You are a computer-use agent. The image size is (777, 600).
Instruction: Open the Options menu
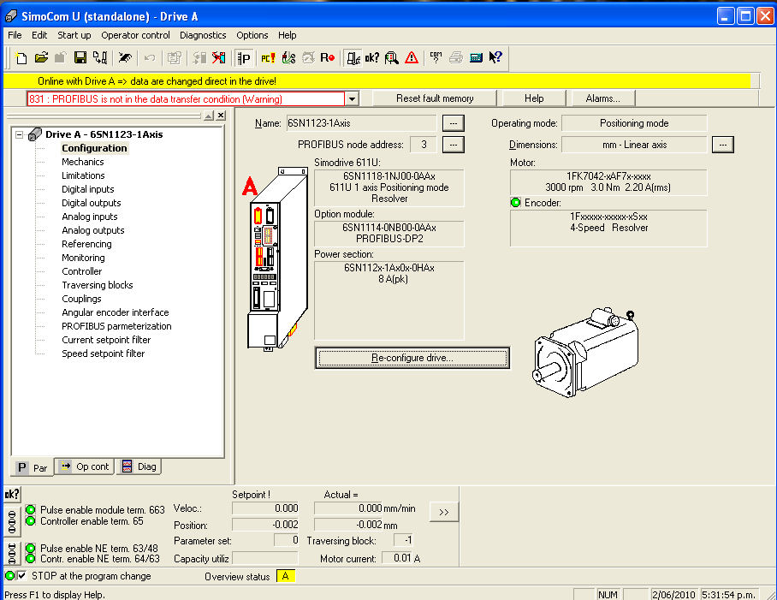[x=252, y=35]
